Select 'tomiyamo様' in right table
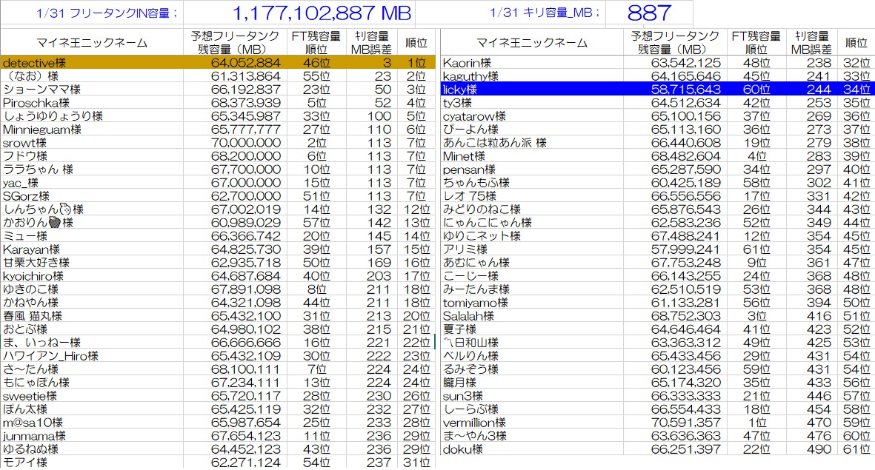 (532, 303)
